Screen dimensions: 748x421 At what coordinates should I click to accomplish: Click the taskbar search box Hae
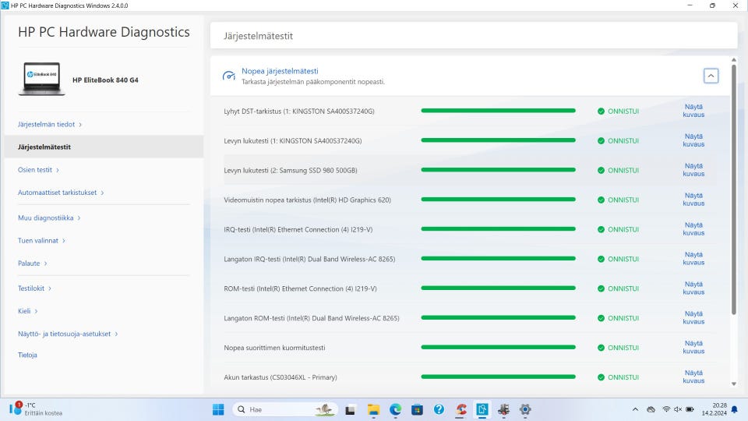tap(285, 409)
